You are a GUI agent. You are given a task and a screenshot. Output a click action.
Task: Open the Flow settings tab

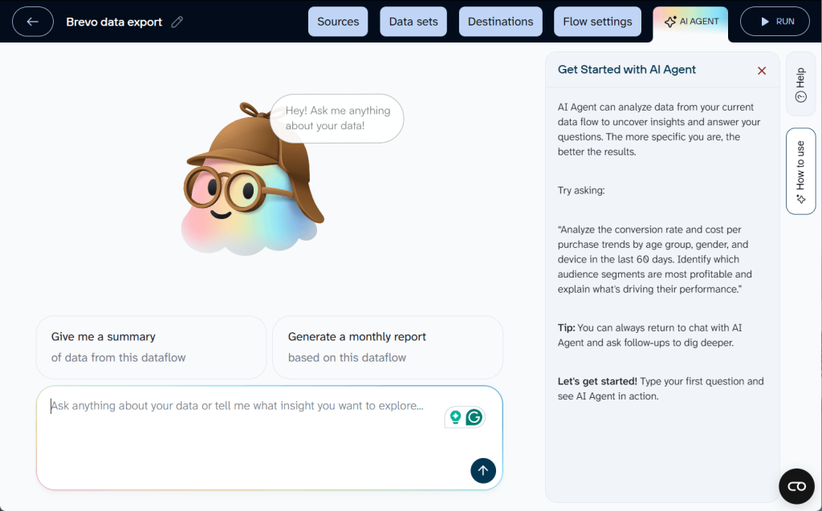coord(597,22)
